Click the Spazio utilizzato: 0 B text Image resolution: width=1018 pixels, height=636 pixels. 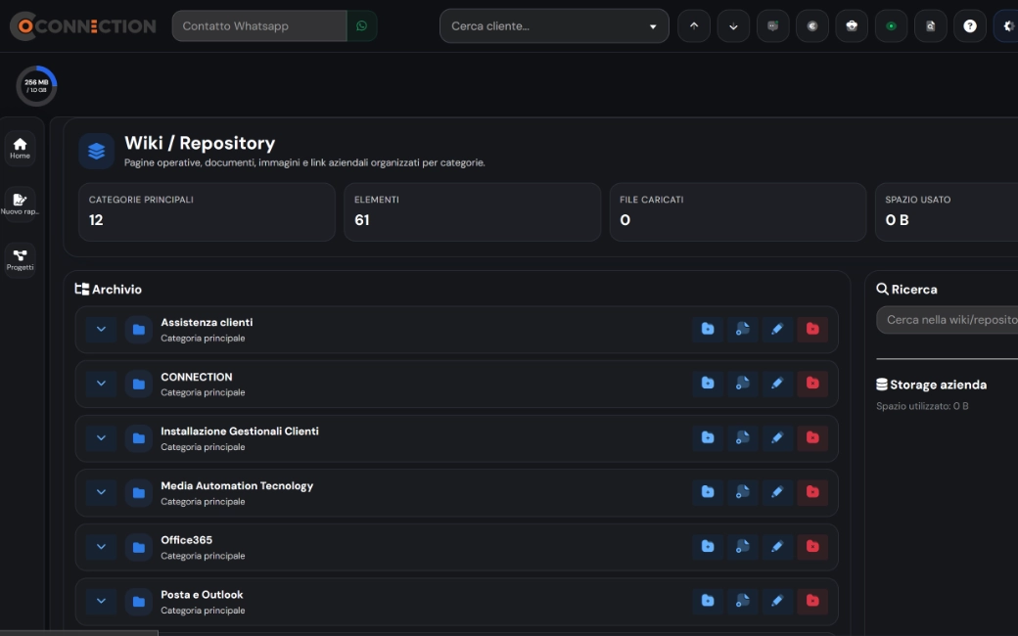[922, 406]
